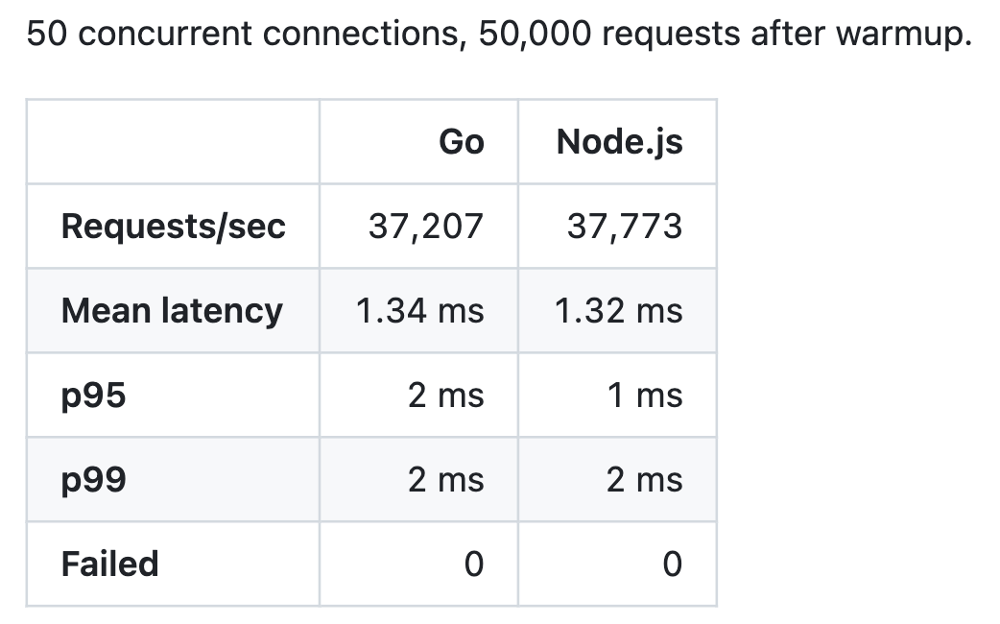The width and height of the screenshot is (1000, 624).
Task: Click the Go mean latency 1.34 ms
Action: point(419,311)
